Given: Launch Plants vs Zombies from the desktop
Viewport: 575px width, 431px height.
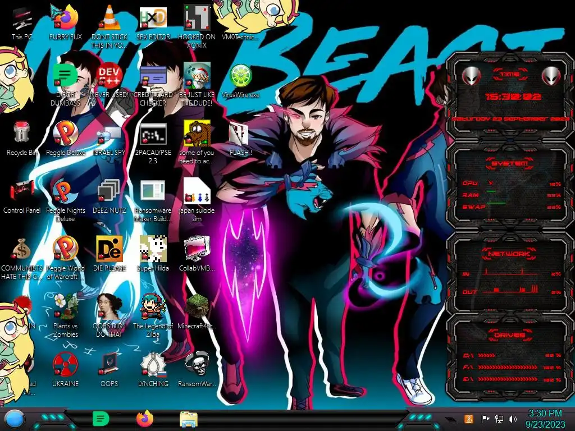Looking at the screenshot, I should coord(65,315).
